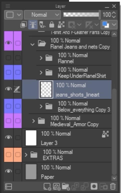Viewport: 121px width, 193px height.
Task: Create a New Layer Folder
Action: [66, 186]
